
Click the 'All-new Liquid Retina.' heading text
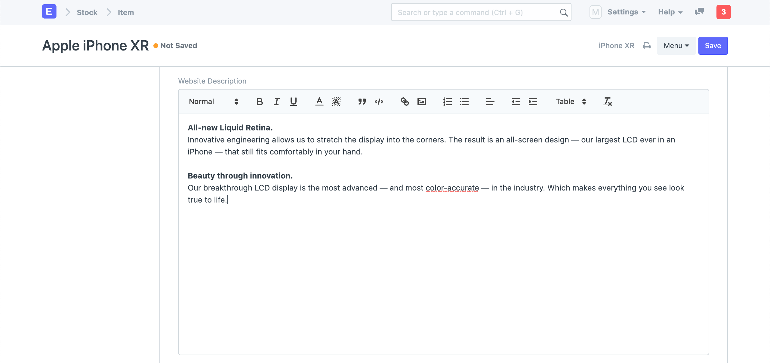(x=230, y=128)
